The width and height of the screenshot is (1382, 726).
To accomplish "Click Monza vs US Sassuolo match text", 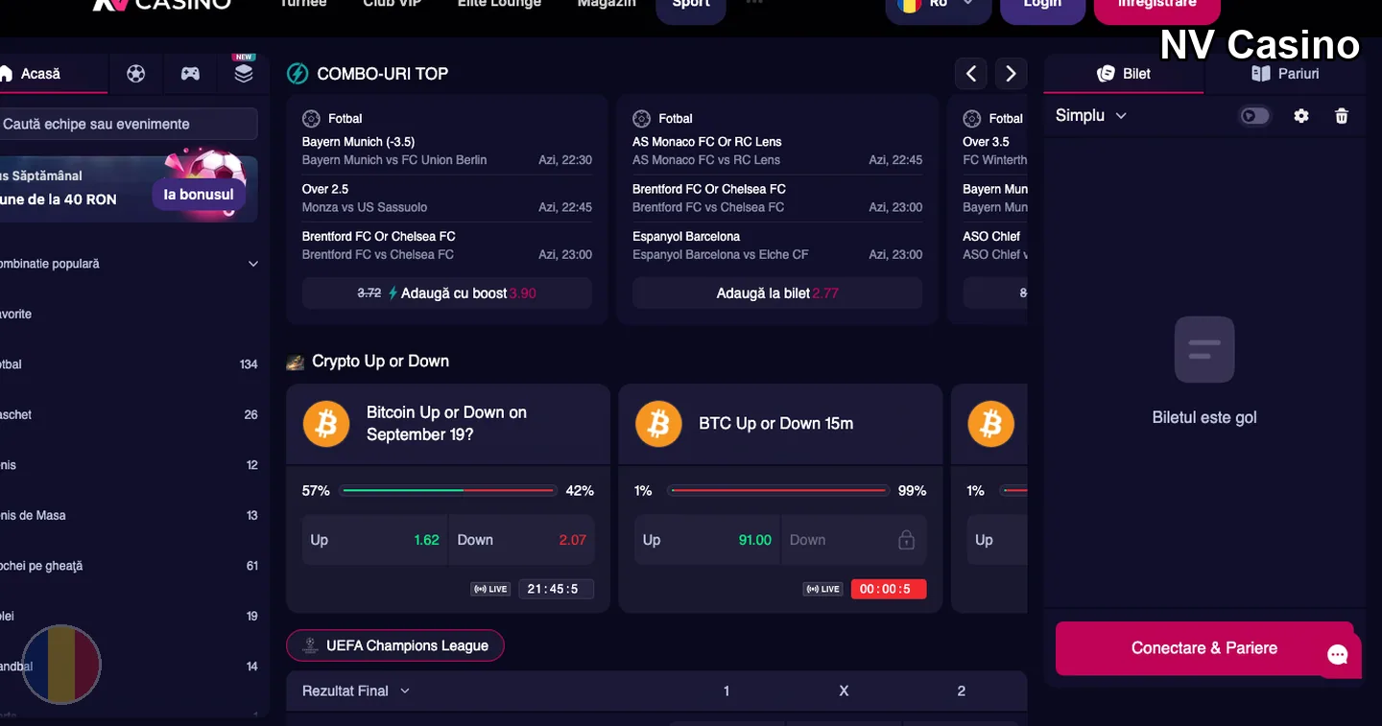I will [365, 207].
